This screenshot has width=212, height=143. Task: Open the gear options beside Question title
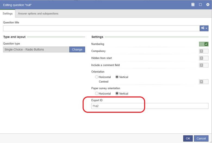pos(204,28)
